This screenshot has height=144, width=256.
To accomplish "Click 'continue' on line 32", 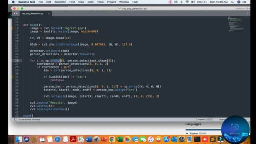I will [x=57, y=80].
